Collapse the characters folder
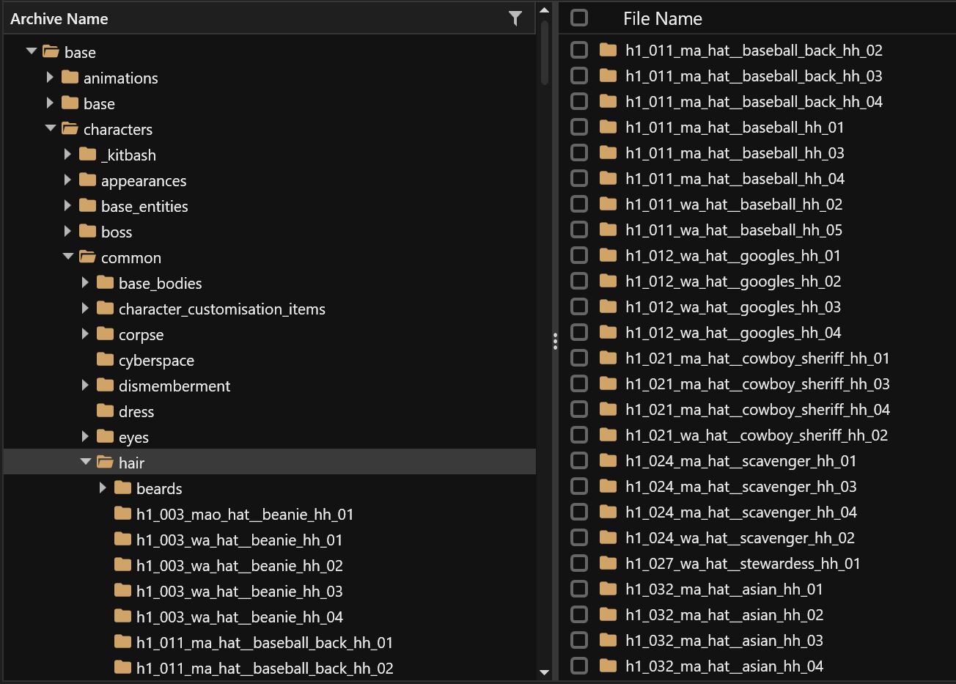956x684 pixels. pyautogui.click(x=50, y=129)
